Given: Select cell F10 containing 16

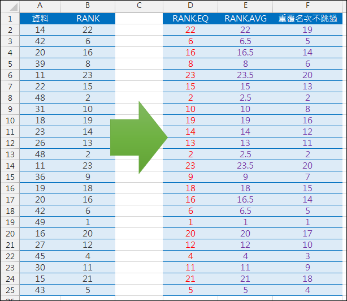Looking at the screenshot, I should [307, 121].
